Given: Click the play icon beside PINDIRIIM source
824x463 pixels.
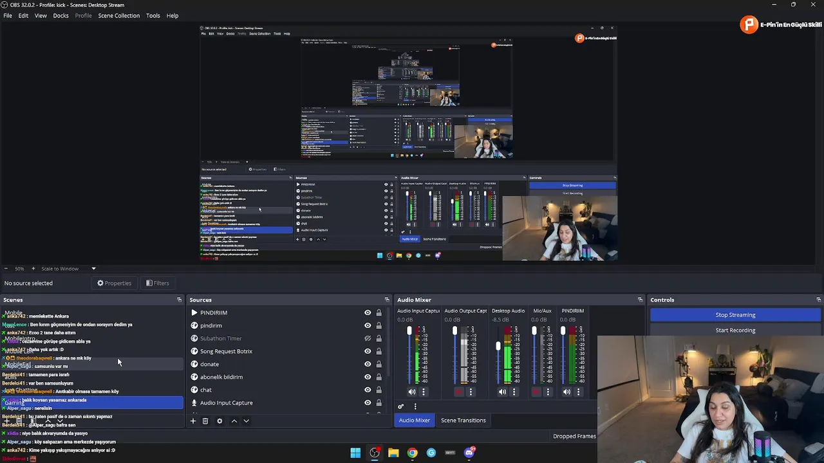Looking at the screenshot, I should click(194, 313).
